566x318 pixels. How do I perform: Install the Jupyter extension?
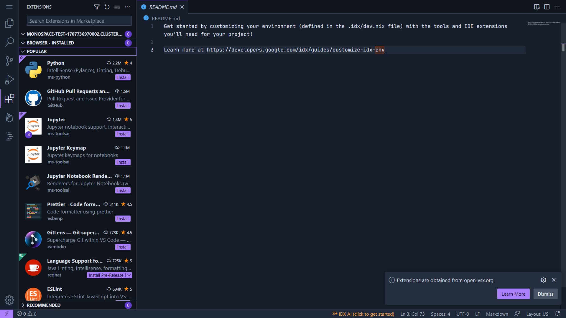tap(123, 134)
